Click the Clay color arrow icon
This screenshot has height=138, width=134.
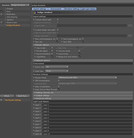[x=77, y=48]
